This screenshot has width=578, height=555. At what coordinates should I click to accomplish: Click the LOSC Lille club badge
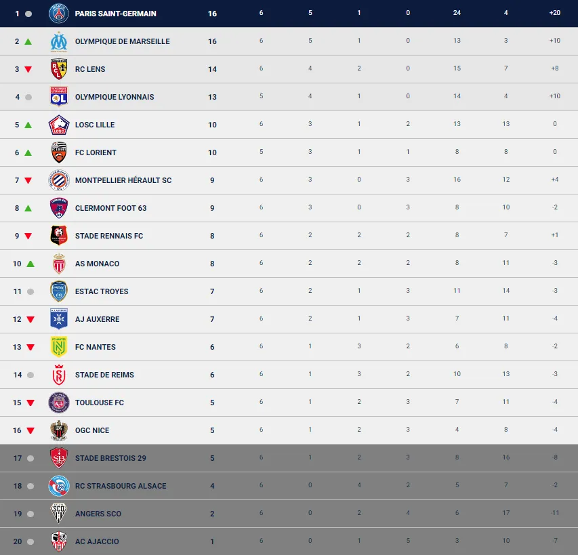pos(59,125)
